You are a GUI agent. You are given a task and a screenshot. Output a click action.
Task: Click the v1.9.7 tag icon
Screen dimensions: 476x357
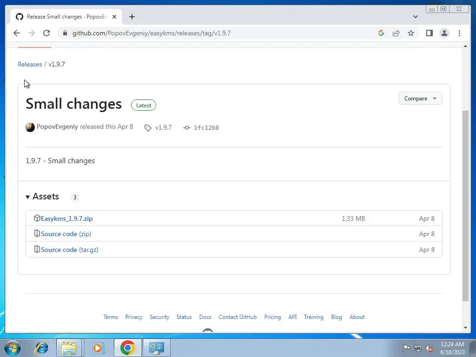pos(148,128)
